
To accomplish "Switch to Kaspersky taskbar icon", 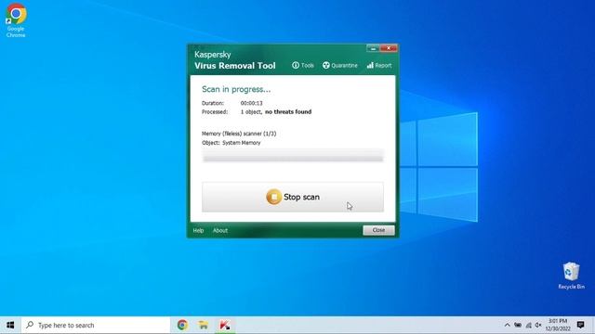I will (x=225, y=325).
